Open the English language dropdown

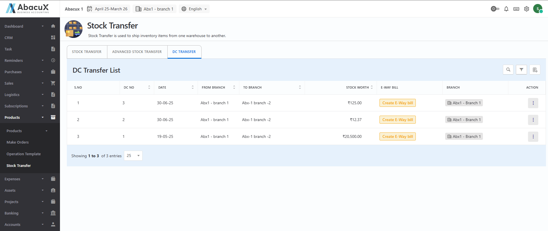[194, 9]
